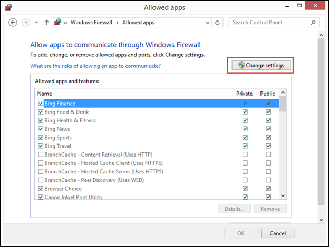Select BranchCache - Hosted Cache Server row
The image size is (329, 247).
(x=157, y=171)
